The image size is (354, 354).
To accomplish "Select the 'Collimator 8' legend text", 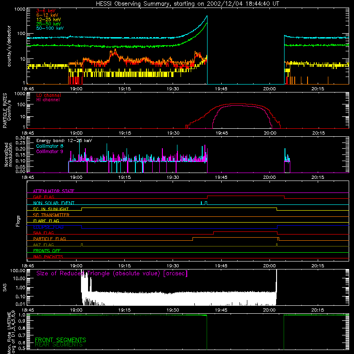I will (x=50, y=146).
